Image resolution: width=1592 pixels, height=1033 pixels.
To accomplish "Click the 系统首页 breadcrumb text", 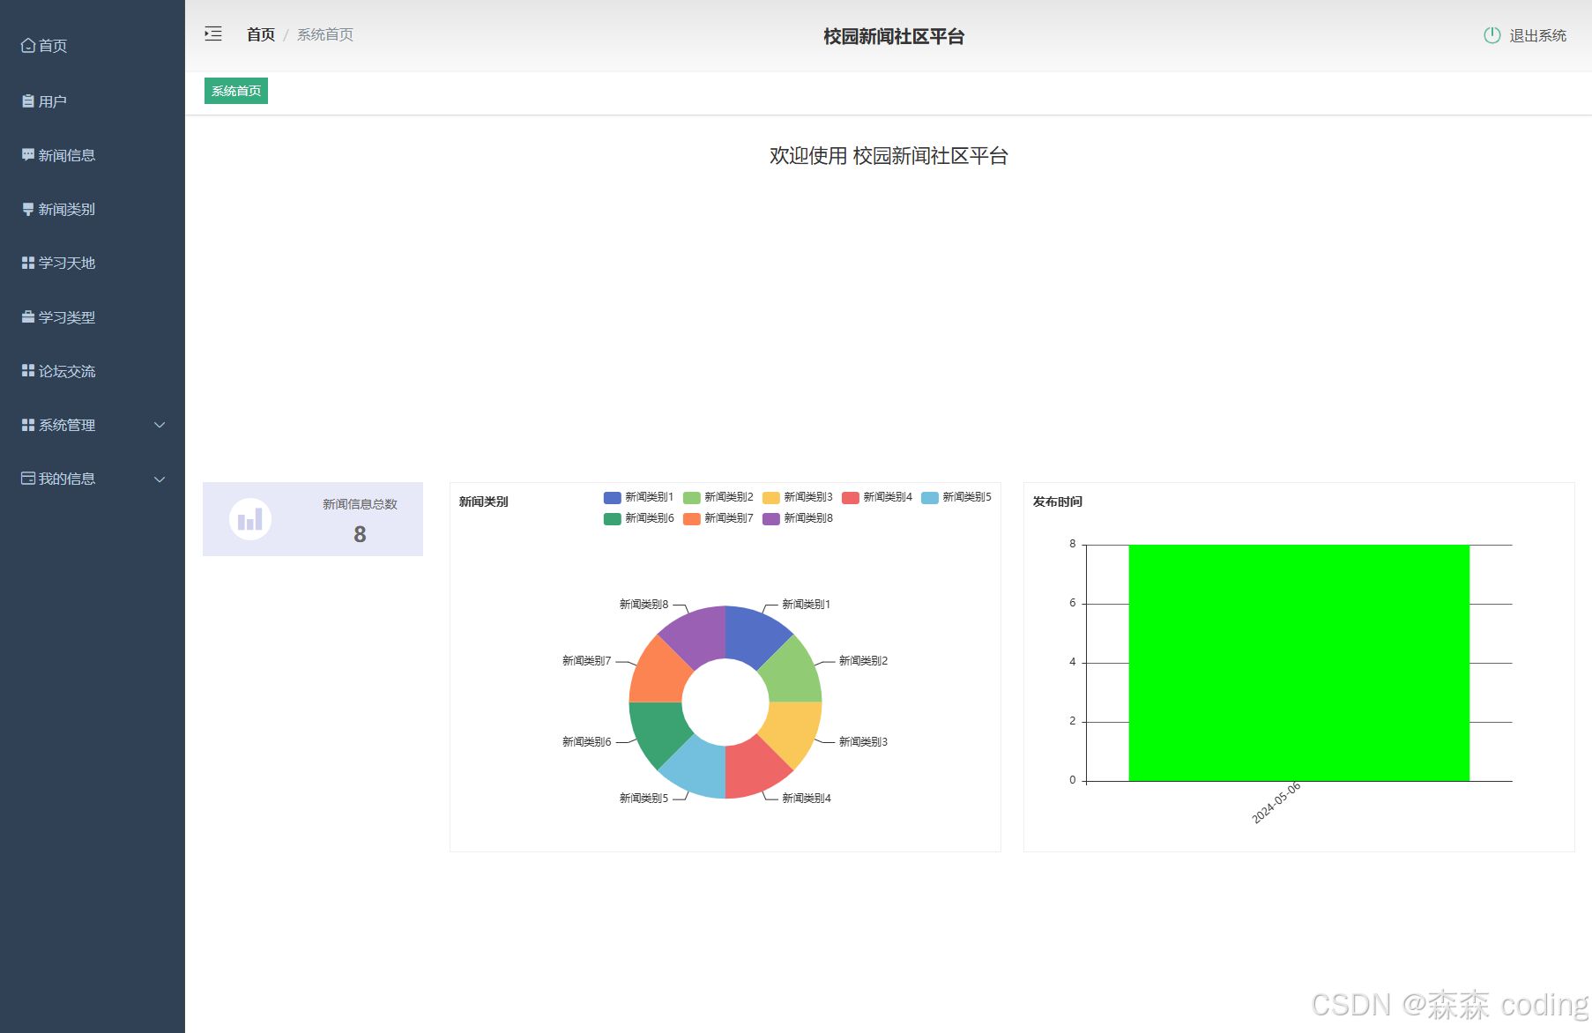I will [325, 34].
